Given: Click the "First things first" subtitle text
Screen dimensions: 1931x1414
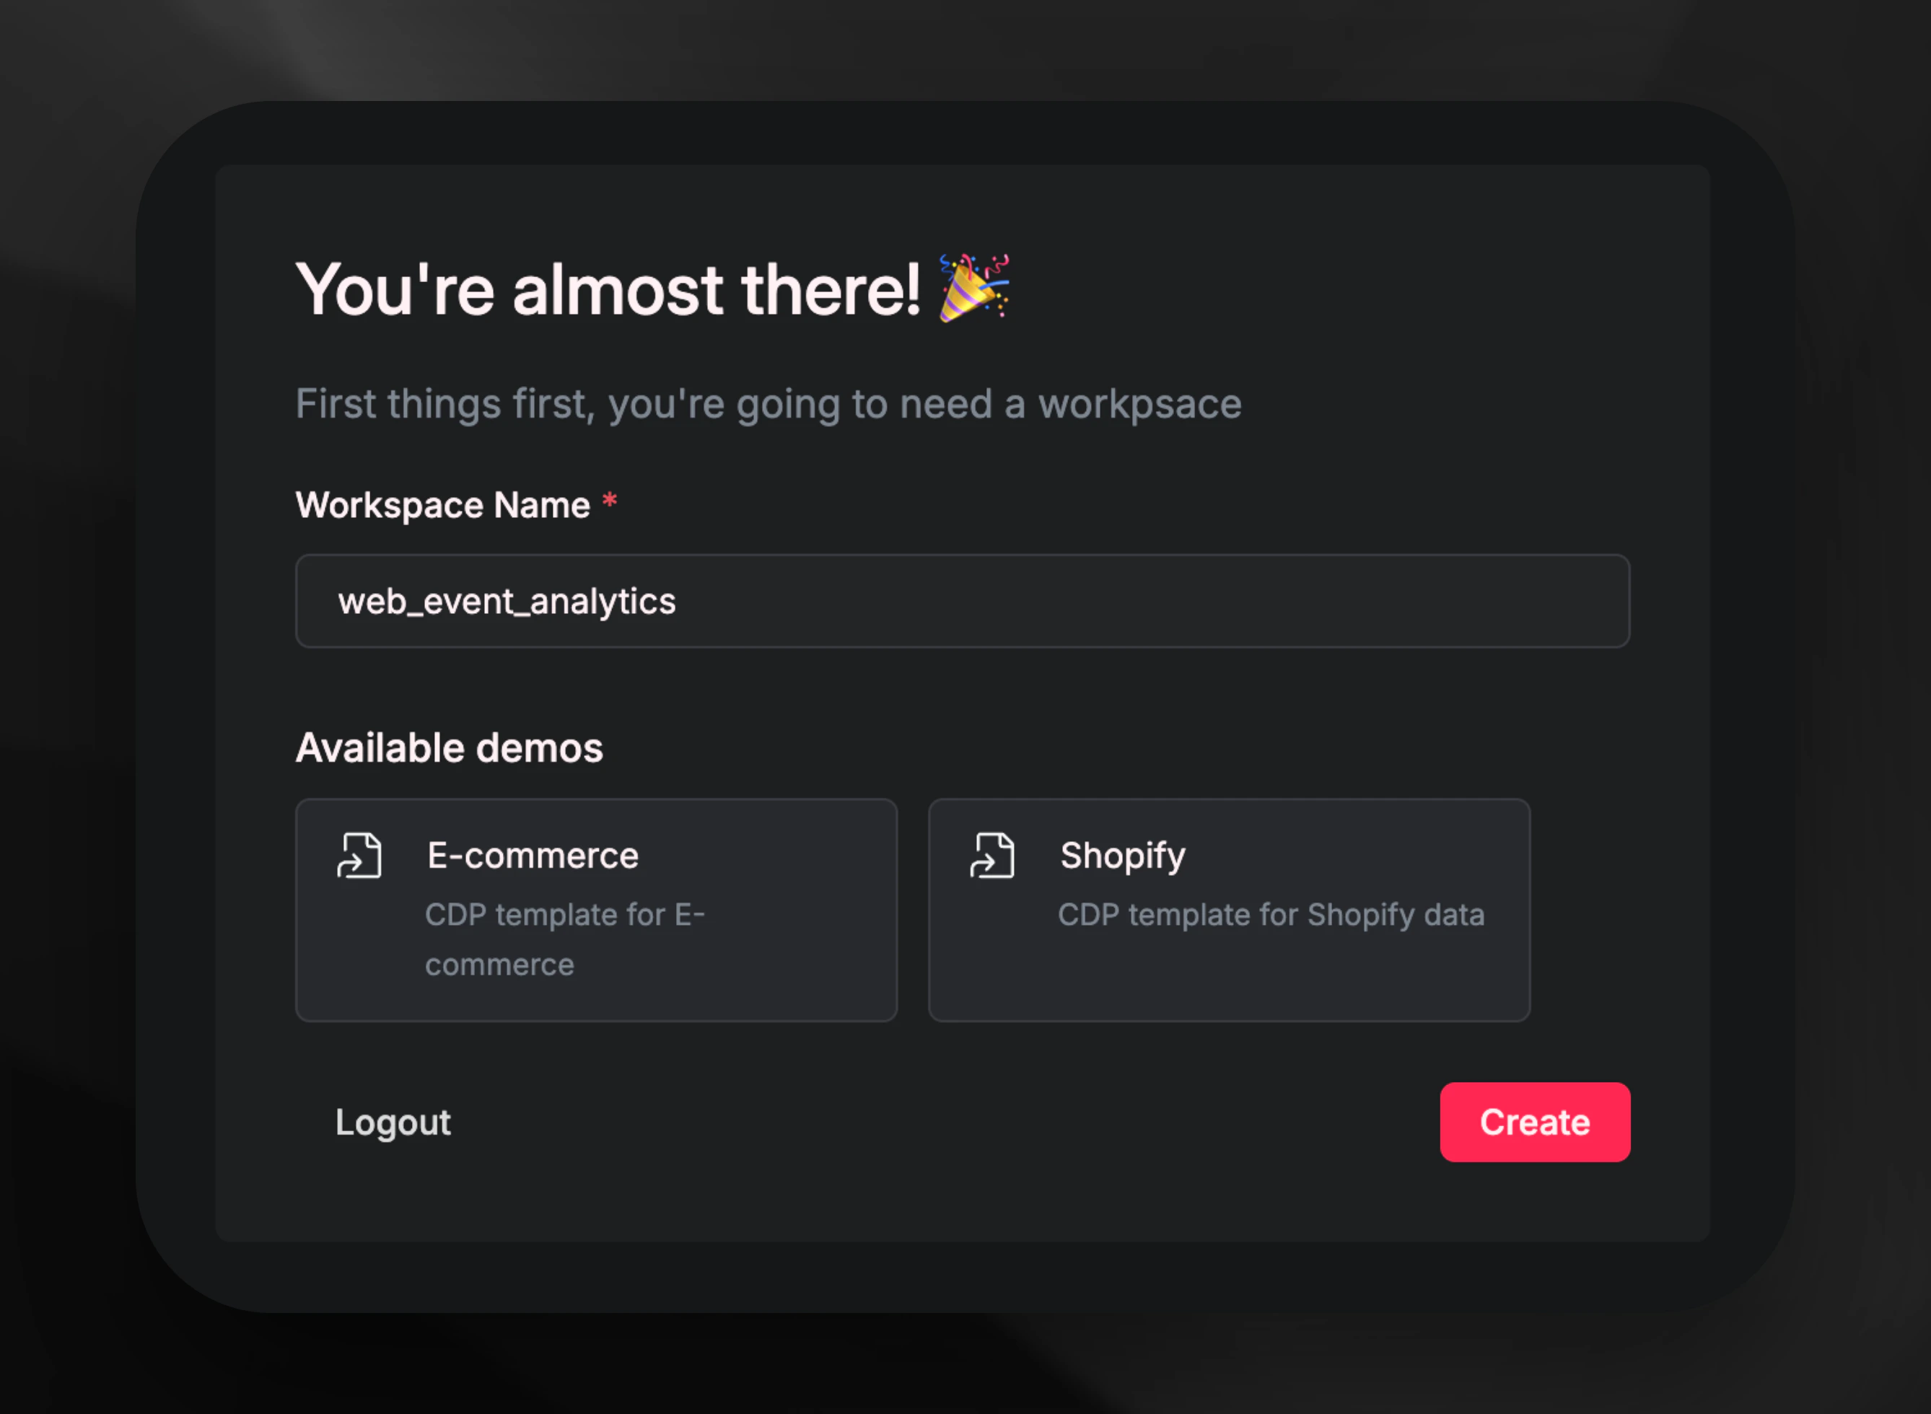Looking at the screenshot, I should (769, 404).
